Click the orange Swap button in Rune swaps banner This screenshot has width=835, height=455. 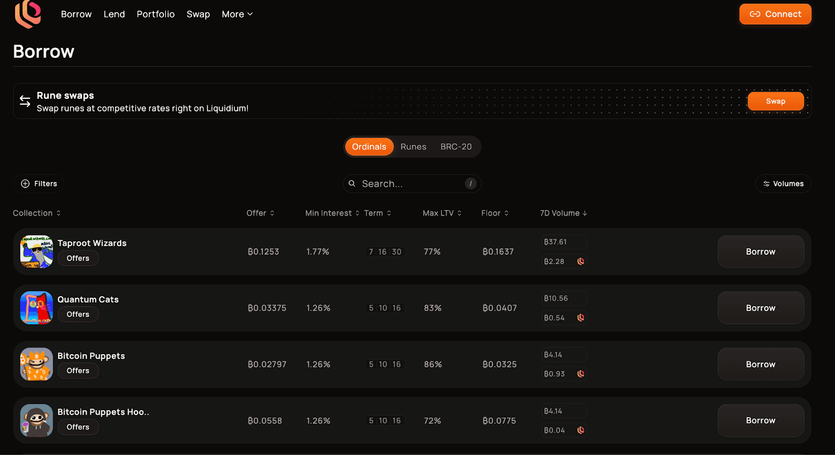776,101
